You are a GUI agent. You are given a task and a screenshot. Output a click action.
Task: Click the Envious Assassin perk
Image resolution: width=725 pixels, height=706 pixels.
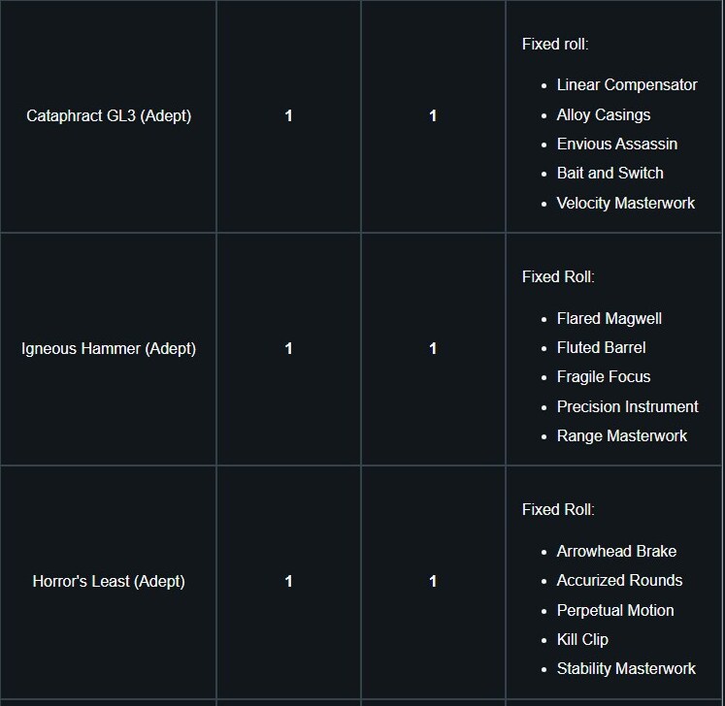click(x=617, y=144)
